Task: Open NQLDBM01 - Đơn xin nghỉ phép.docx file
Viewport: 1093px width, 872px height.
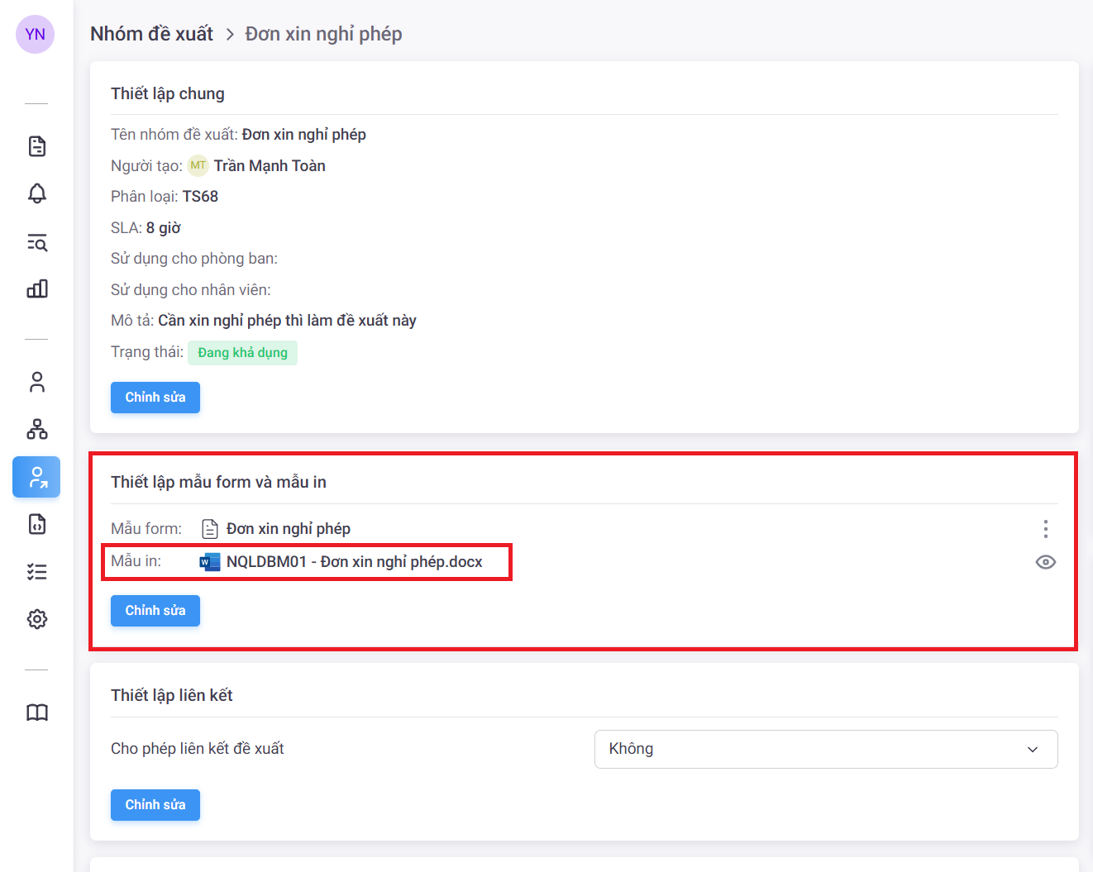Action: pyautogui.click(x=353, y=562)
